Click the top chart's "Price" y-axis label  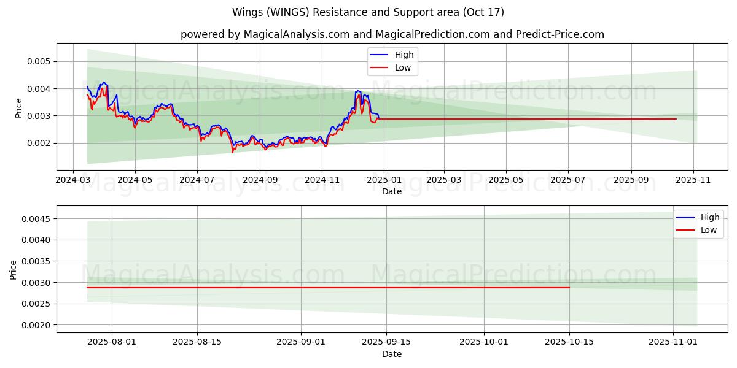18,108
